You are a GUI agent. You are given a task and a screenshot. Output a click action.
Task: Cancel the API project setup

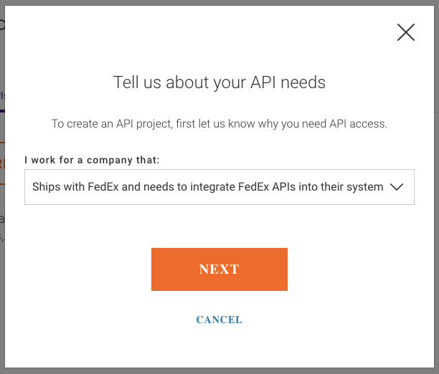[219, 320]
